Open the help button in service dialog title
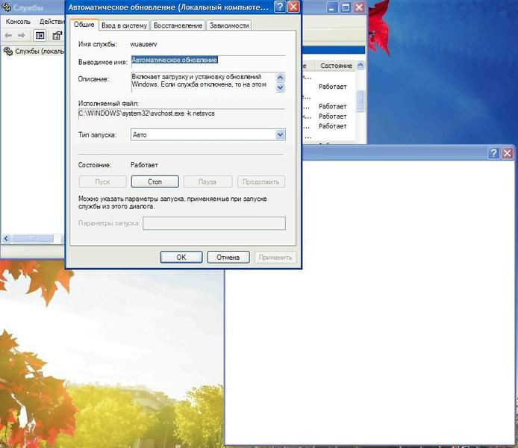The height and width of the screenshot is (448, 518). [279, 7]
